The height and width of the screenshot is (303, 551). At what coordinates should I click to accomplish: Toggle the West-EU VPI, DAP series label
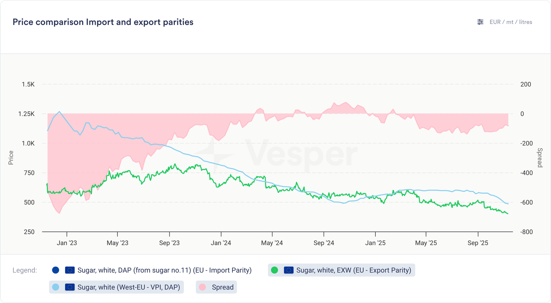[x=129, y=287]
